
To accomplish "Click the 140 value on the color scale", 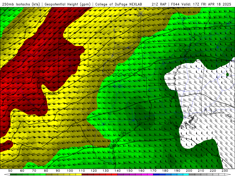I will [117, 171].
